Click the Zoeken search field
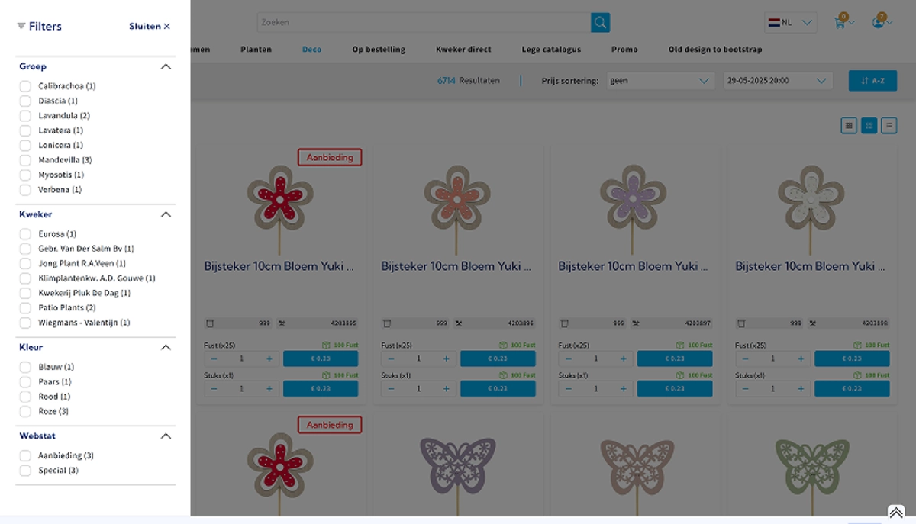This screenshot has width=916, height=524. coord(424,23)
